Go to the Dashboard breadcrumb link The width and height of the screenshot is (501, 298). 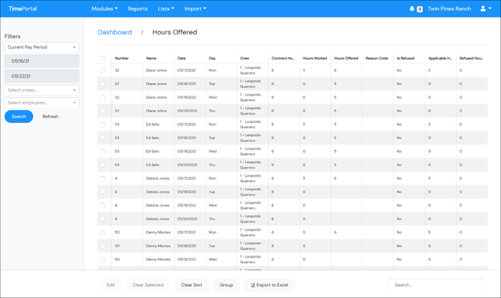tap(114, 32)
